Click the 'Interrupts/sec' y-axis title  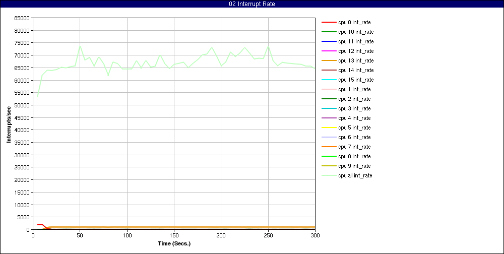point(9,124)
